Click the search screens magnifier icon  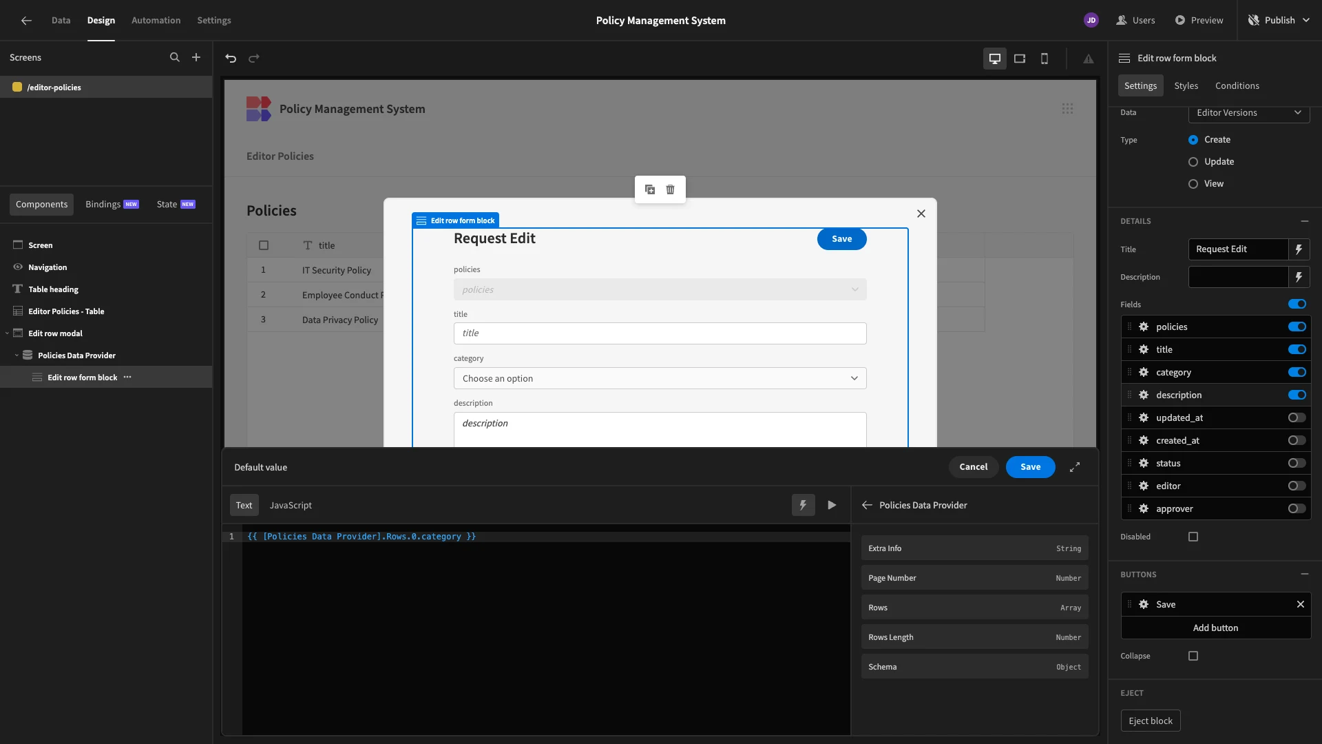175,58
